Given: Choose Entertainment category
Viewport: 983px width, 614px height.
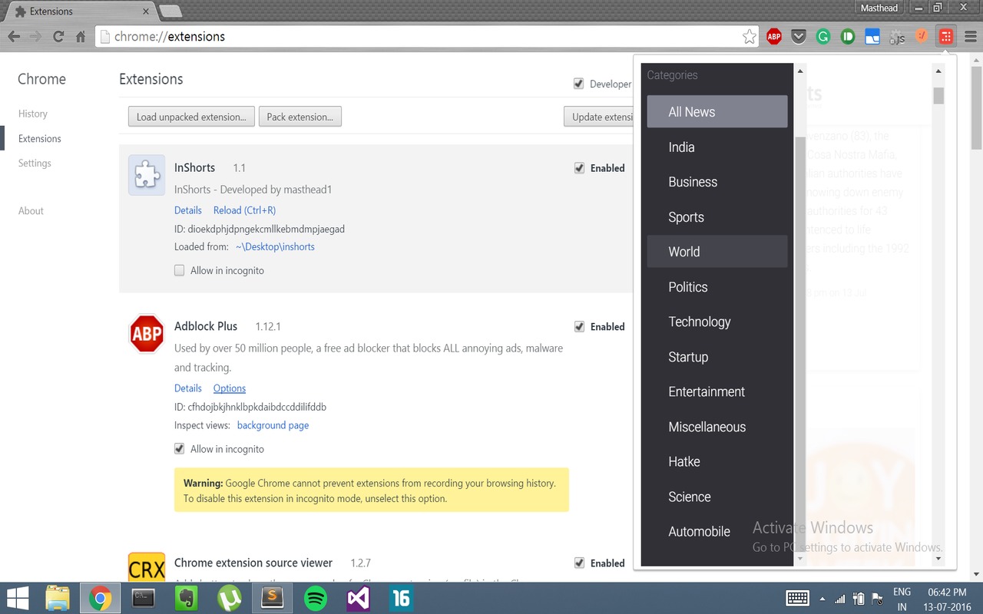Looking at the screenshot, I should point(717,391).
